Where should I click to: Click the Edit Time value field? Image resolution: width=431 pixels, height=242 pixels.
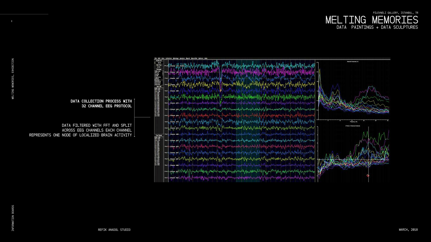tap(159, 67)
